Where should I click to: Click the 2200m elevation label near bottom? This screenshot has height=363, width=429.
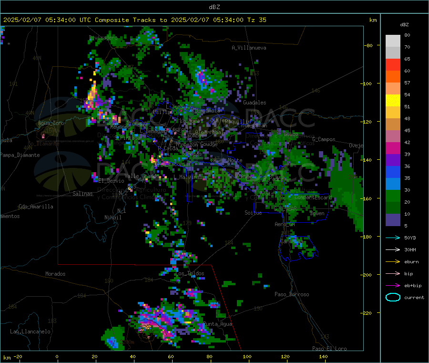[127, 342]
